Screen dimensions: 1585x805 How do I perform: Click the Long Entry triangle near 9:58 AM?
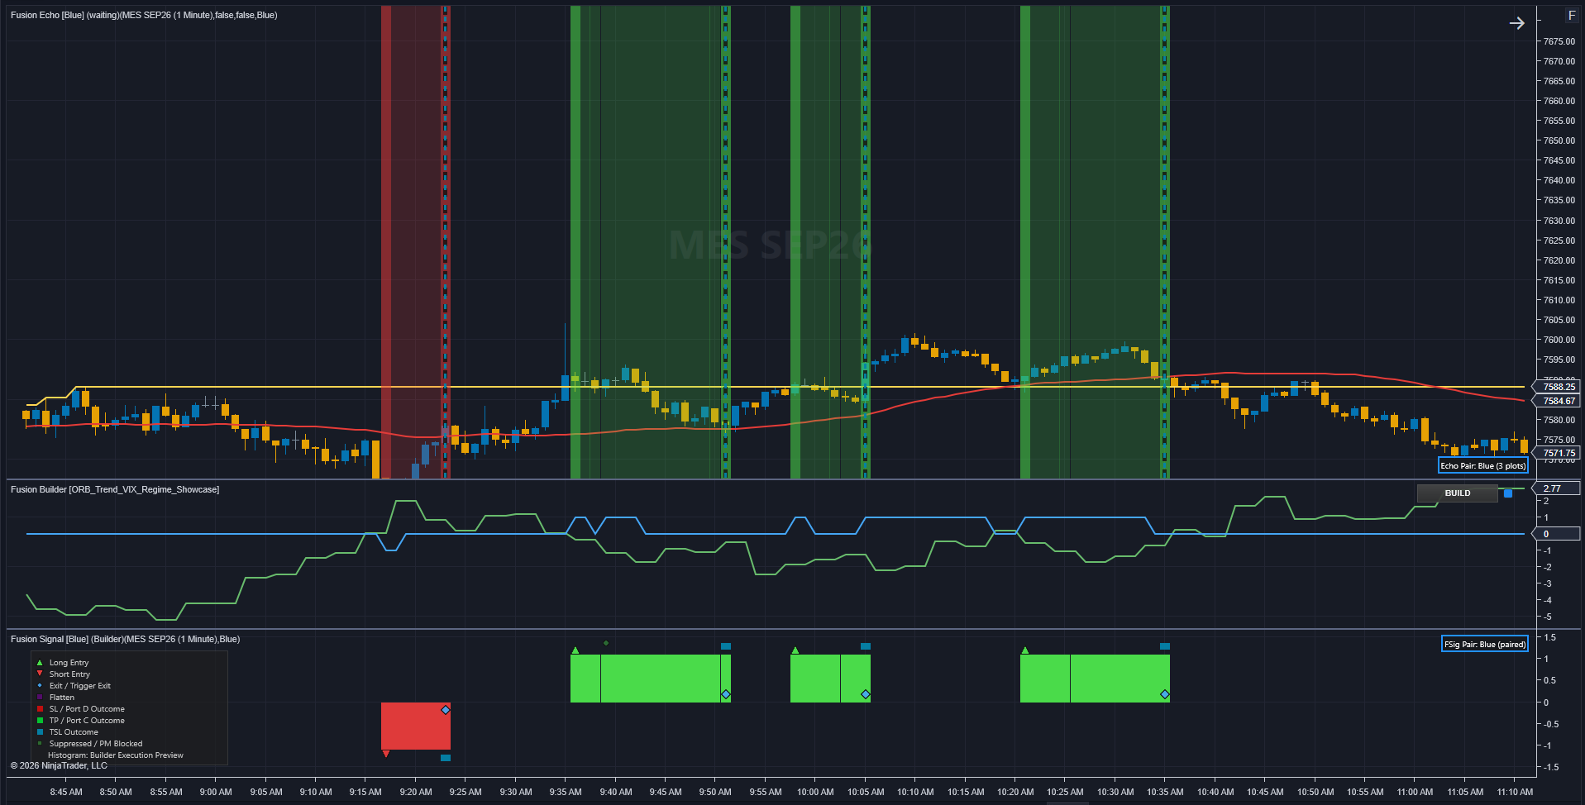click(x=795, y=650)
